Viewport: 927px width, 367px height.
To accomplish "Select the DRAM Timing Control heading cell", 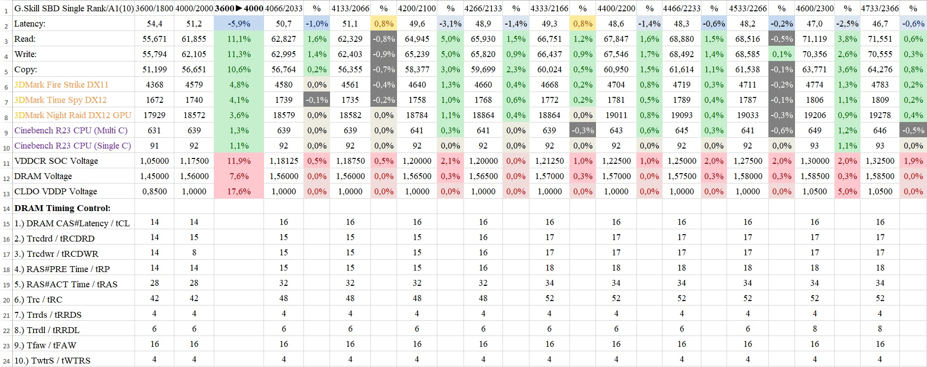I will [x=63, y=208].
